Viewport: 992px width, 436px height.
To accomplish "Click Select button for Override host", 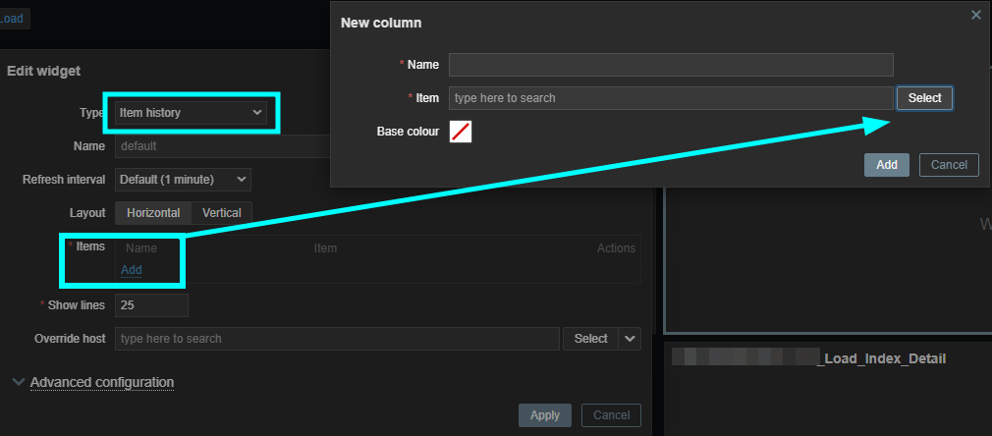I will click(x=590, y=339).
